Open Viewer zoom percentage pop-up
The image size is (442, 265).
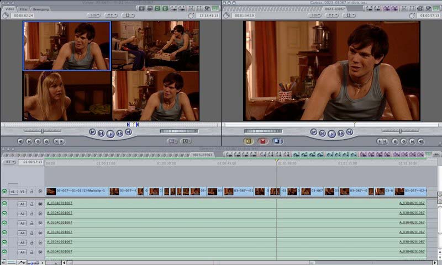tap(93, 15)
